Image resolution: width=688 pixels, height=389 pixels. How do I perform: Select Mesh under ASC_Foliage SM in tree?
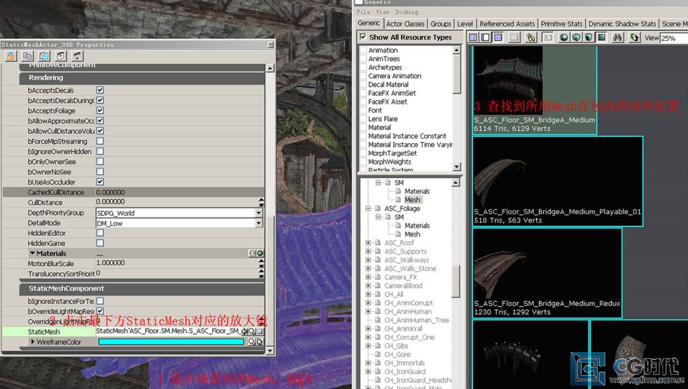412,234
